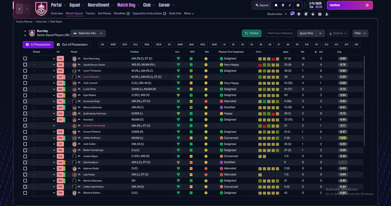Image resolution: width=391 pixels, height=206 pixels.
Task: Click the shirt kit icon in bookmarks bar
Action: (299, 14)
